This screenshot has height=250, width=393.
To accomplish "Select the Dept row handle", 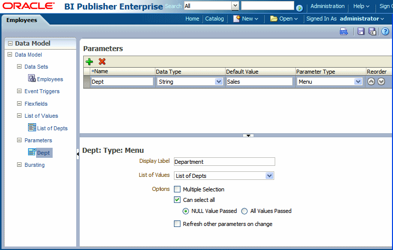I will [x=87, y=82].
